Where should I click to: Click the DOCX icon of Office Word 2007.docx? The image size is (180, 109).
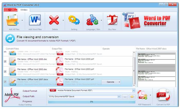pyautogui.click(x=12, y=81)
